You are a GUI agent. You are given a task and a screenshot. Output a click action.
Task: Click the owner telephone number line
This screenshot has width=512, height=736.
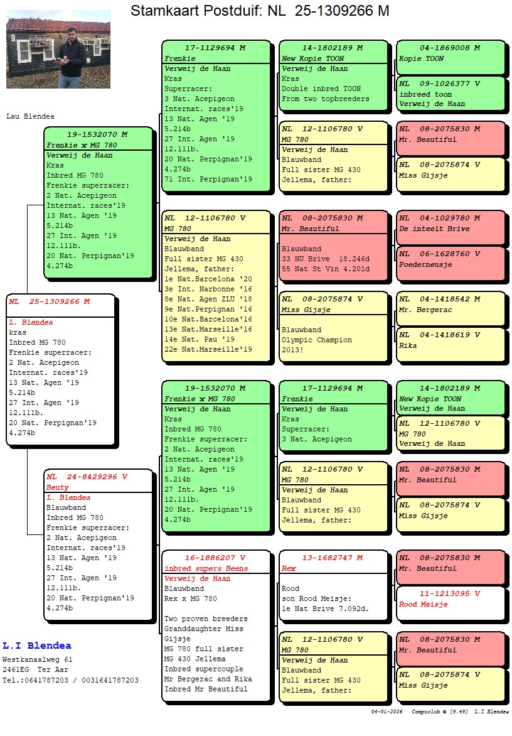coord(70,680)
